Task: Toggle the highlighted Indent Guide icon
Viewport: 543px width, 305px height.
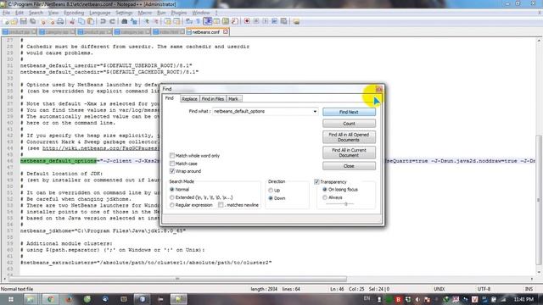Action: 208,21
